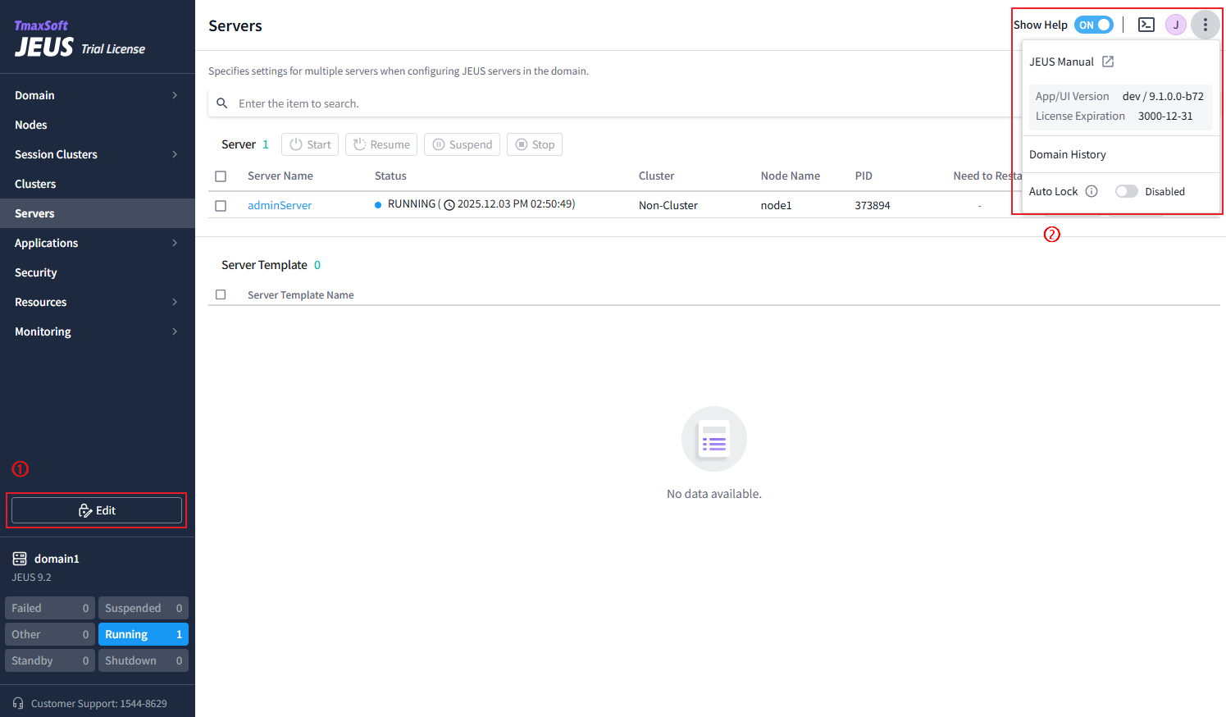Open Domain History from the menu
The image size is (1226, 717).
coord(1068,153)
